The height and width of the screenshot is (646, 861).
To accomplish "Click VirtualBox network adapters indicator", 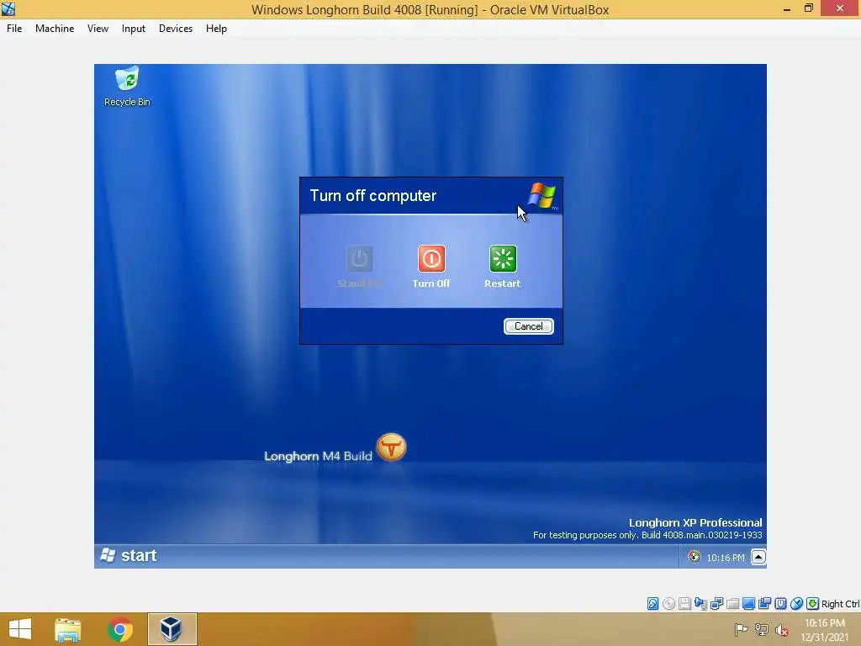I will coord(716,604).
